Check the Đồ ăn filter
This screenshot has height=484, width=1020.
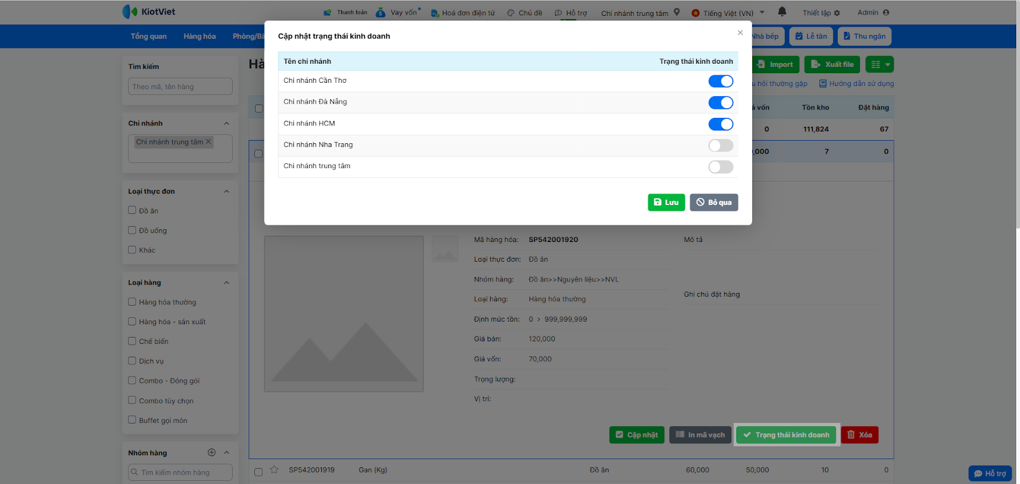click(132, 210)
